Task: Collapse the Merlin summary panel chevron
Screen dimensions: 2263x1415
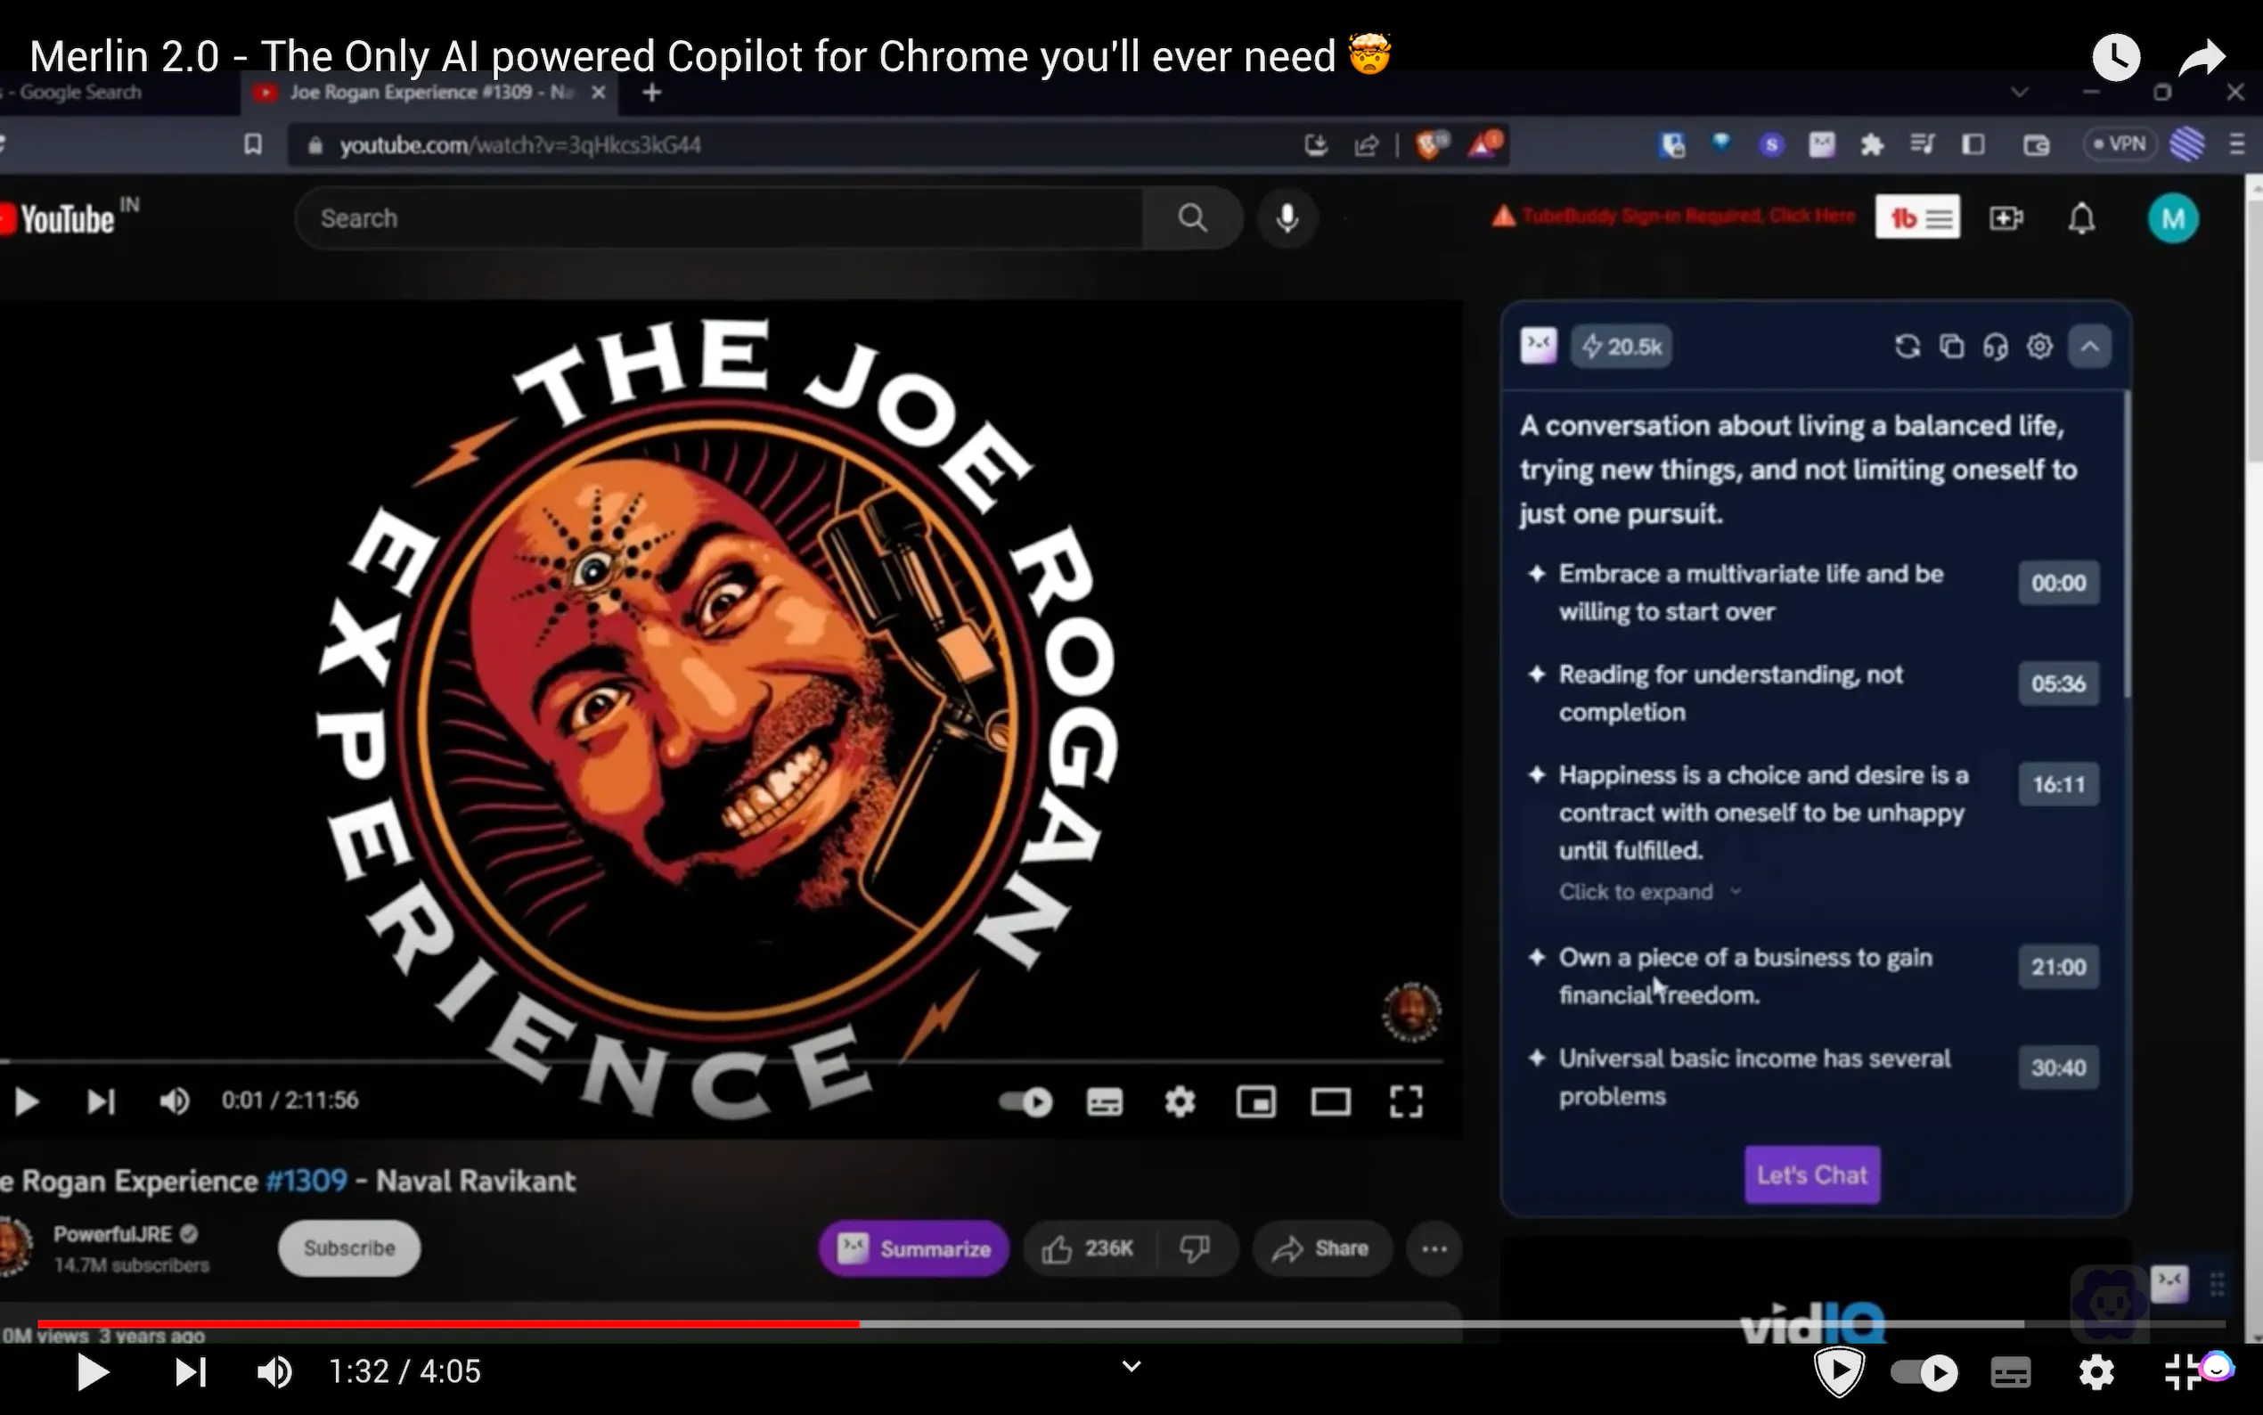Action: (2090, 348)
